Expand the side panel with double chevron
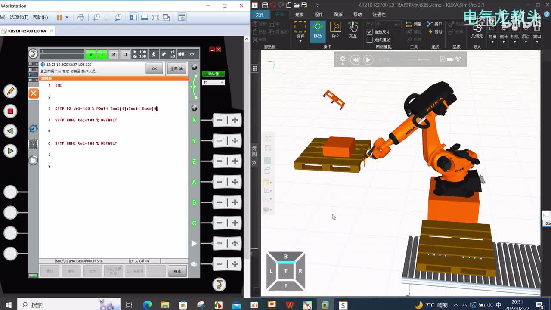Image resolution: width=551 pixels, height=310 pixels. (254, 163)
